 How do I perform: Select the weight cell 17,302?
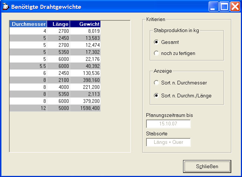pyautogui.click(x=85, y=52)
